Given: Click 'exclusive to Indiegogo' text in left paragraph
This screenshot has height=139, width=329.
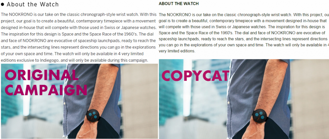Looking at the screenshot, I should point(32,60).
